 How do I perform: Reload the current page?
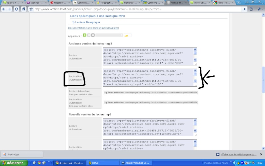[16, 9]
